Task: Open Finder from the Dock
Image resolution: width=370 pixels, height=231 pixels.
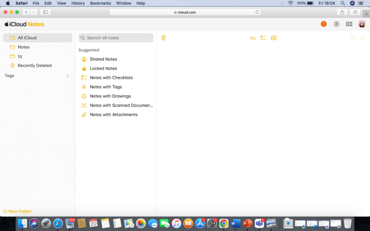Action: [x=22, y=223]
